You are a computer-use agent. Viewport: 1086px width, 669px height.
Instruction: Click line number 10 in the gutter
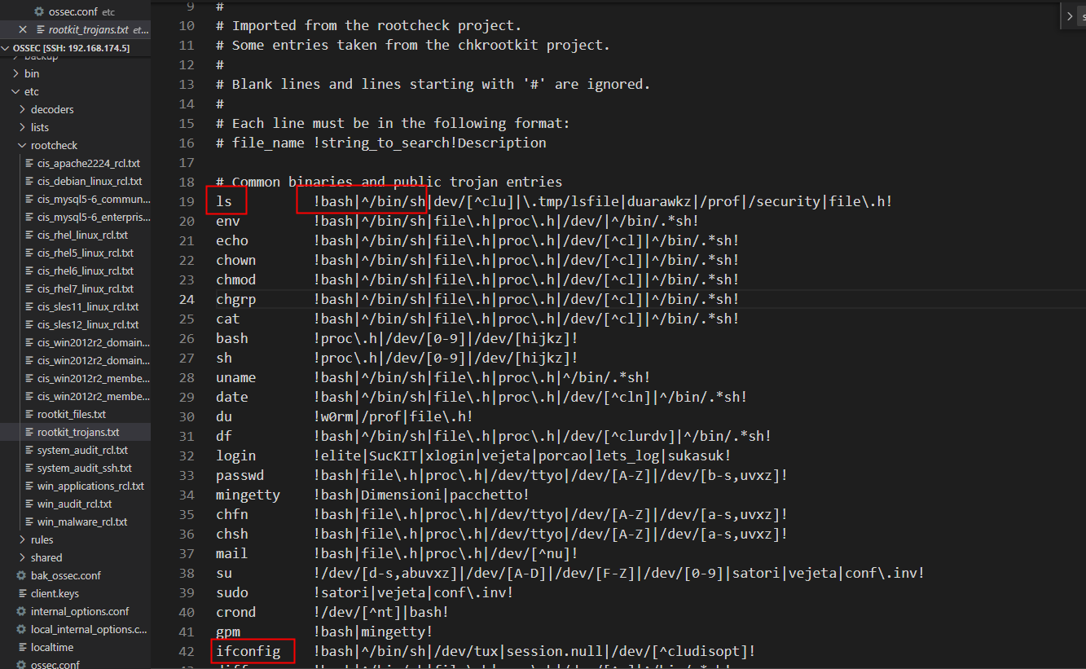point(187,25)
